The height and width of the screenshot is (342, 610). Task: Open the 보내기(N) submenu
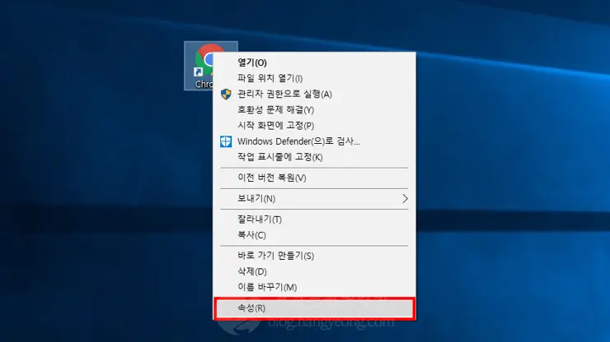tap(314, 199)
